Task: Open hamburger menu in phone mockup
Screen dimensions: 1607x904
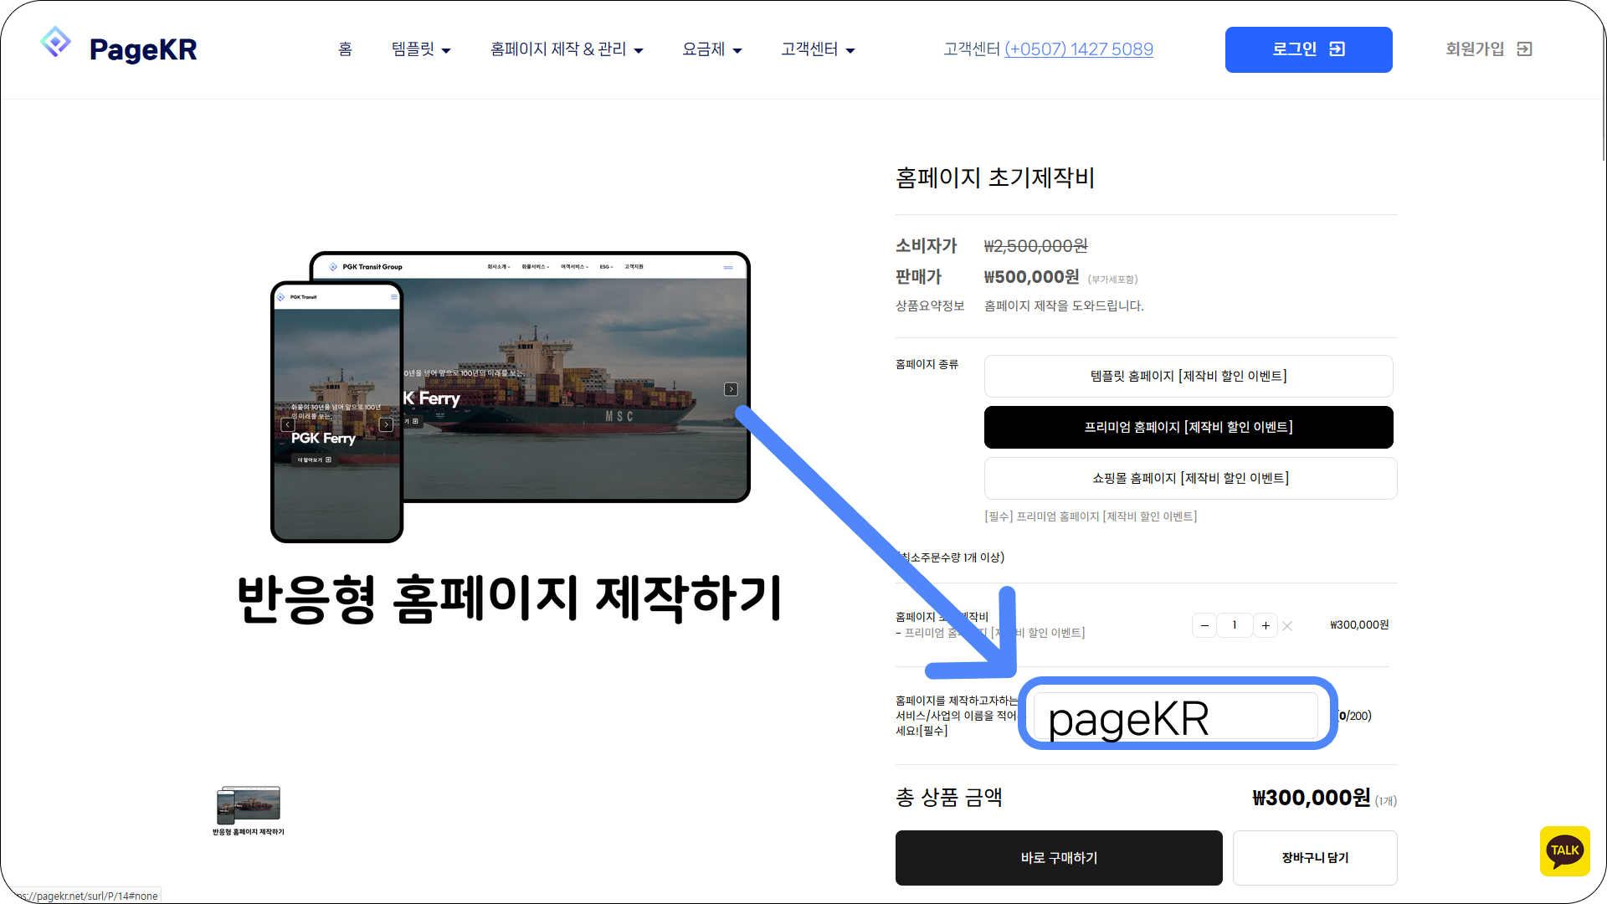Action: tap(394, 297)
